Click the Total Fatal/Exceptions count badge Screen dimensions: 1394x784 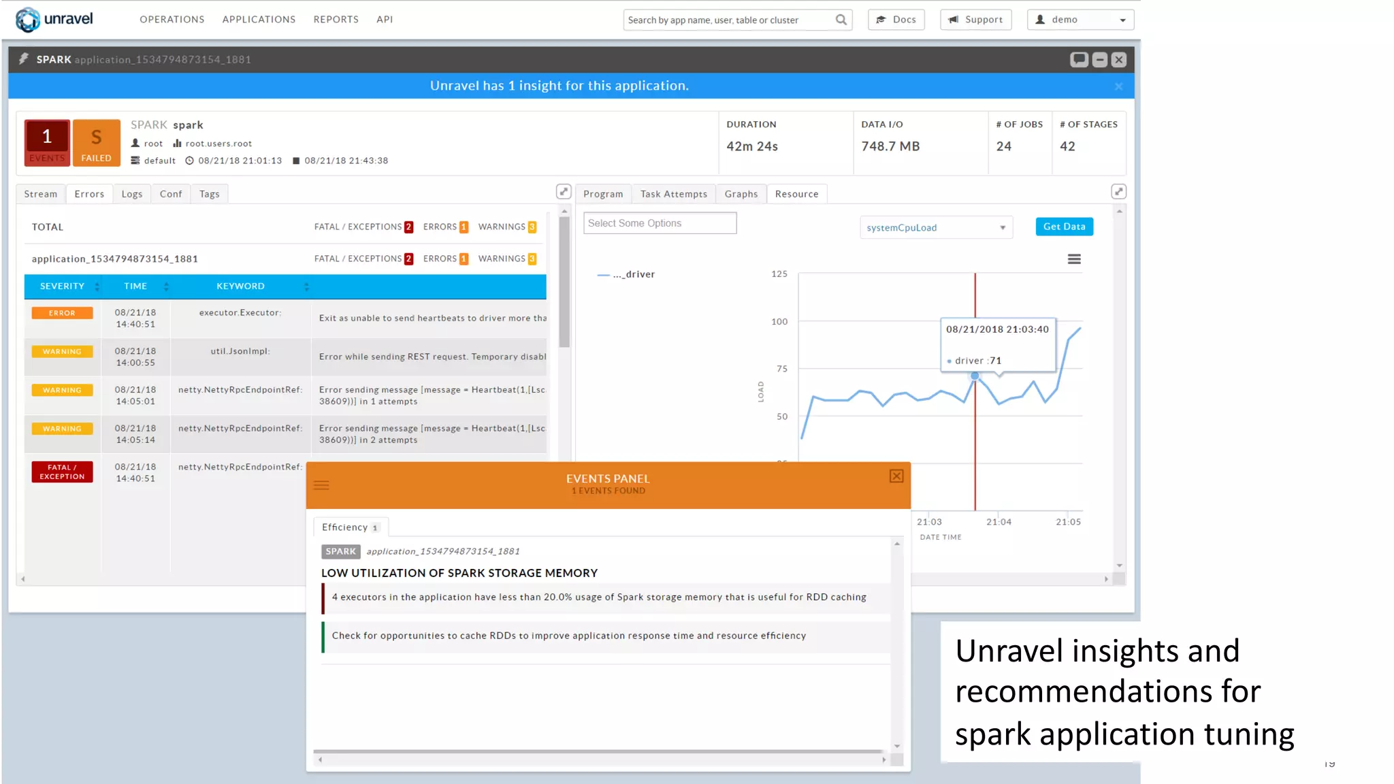click(x=408, y=227)
